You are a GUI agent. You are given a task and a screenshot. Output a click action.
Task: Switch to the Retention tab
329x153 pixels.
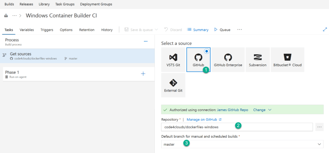click(x=87, y=30)
